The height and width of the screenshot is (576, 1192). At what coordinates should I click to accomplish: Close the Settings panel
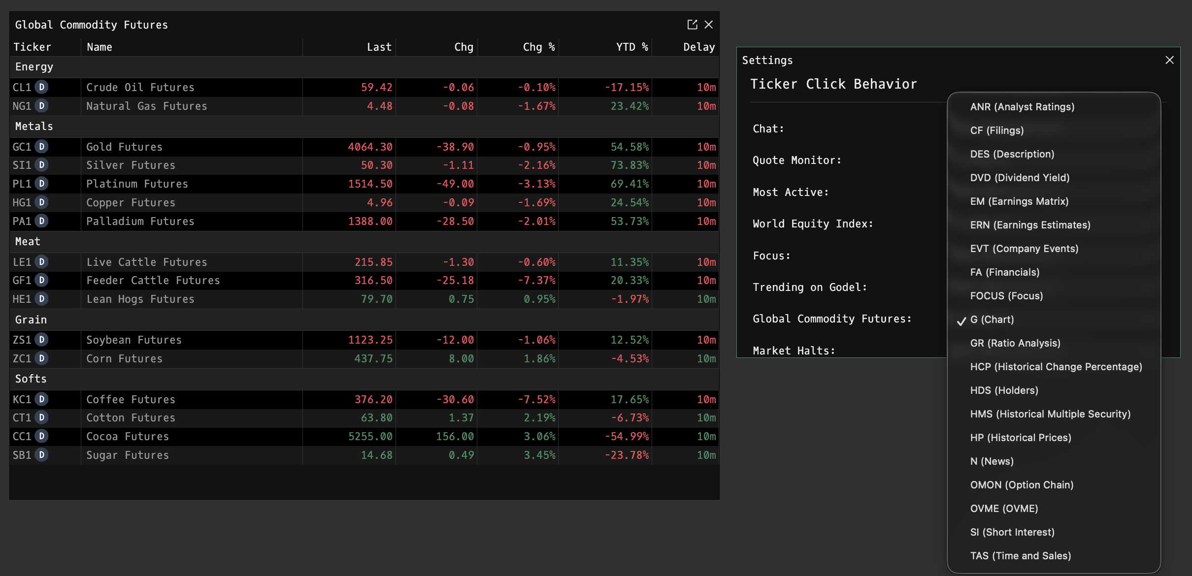[1169, 60]
